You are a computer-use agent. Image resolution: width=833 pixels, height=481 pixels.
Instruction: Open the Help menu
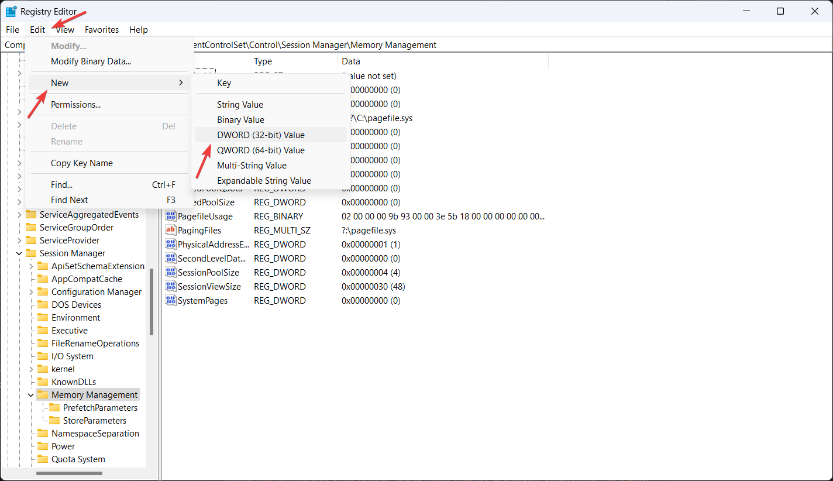coord(139,29)
